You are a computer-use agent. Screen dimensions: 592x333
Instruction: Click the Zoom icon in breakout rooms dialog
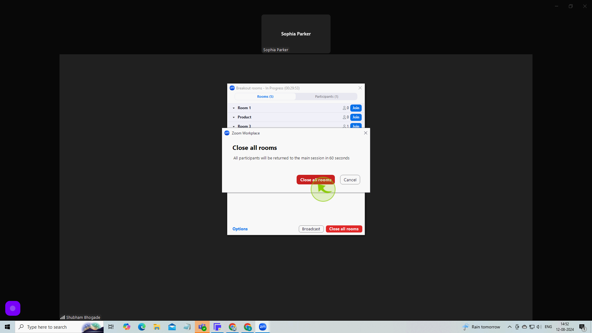pyautogui.click(x=232, y=88)
